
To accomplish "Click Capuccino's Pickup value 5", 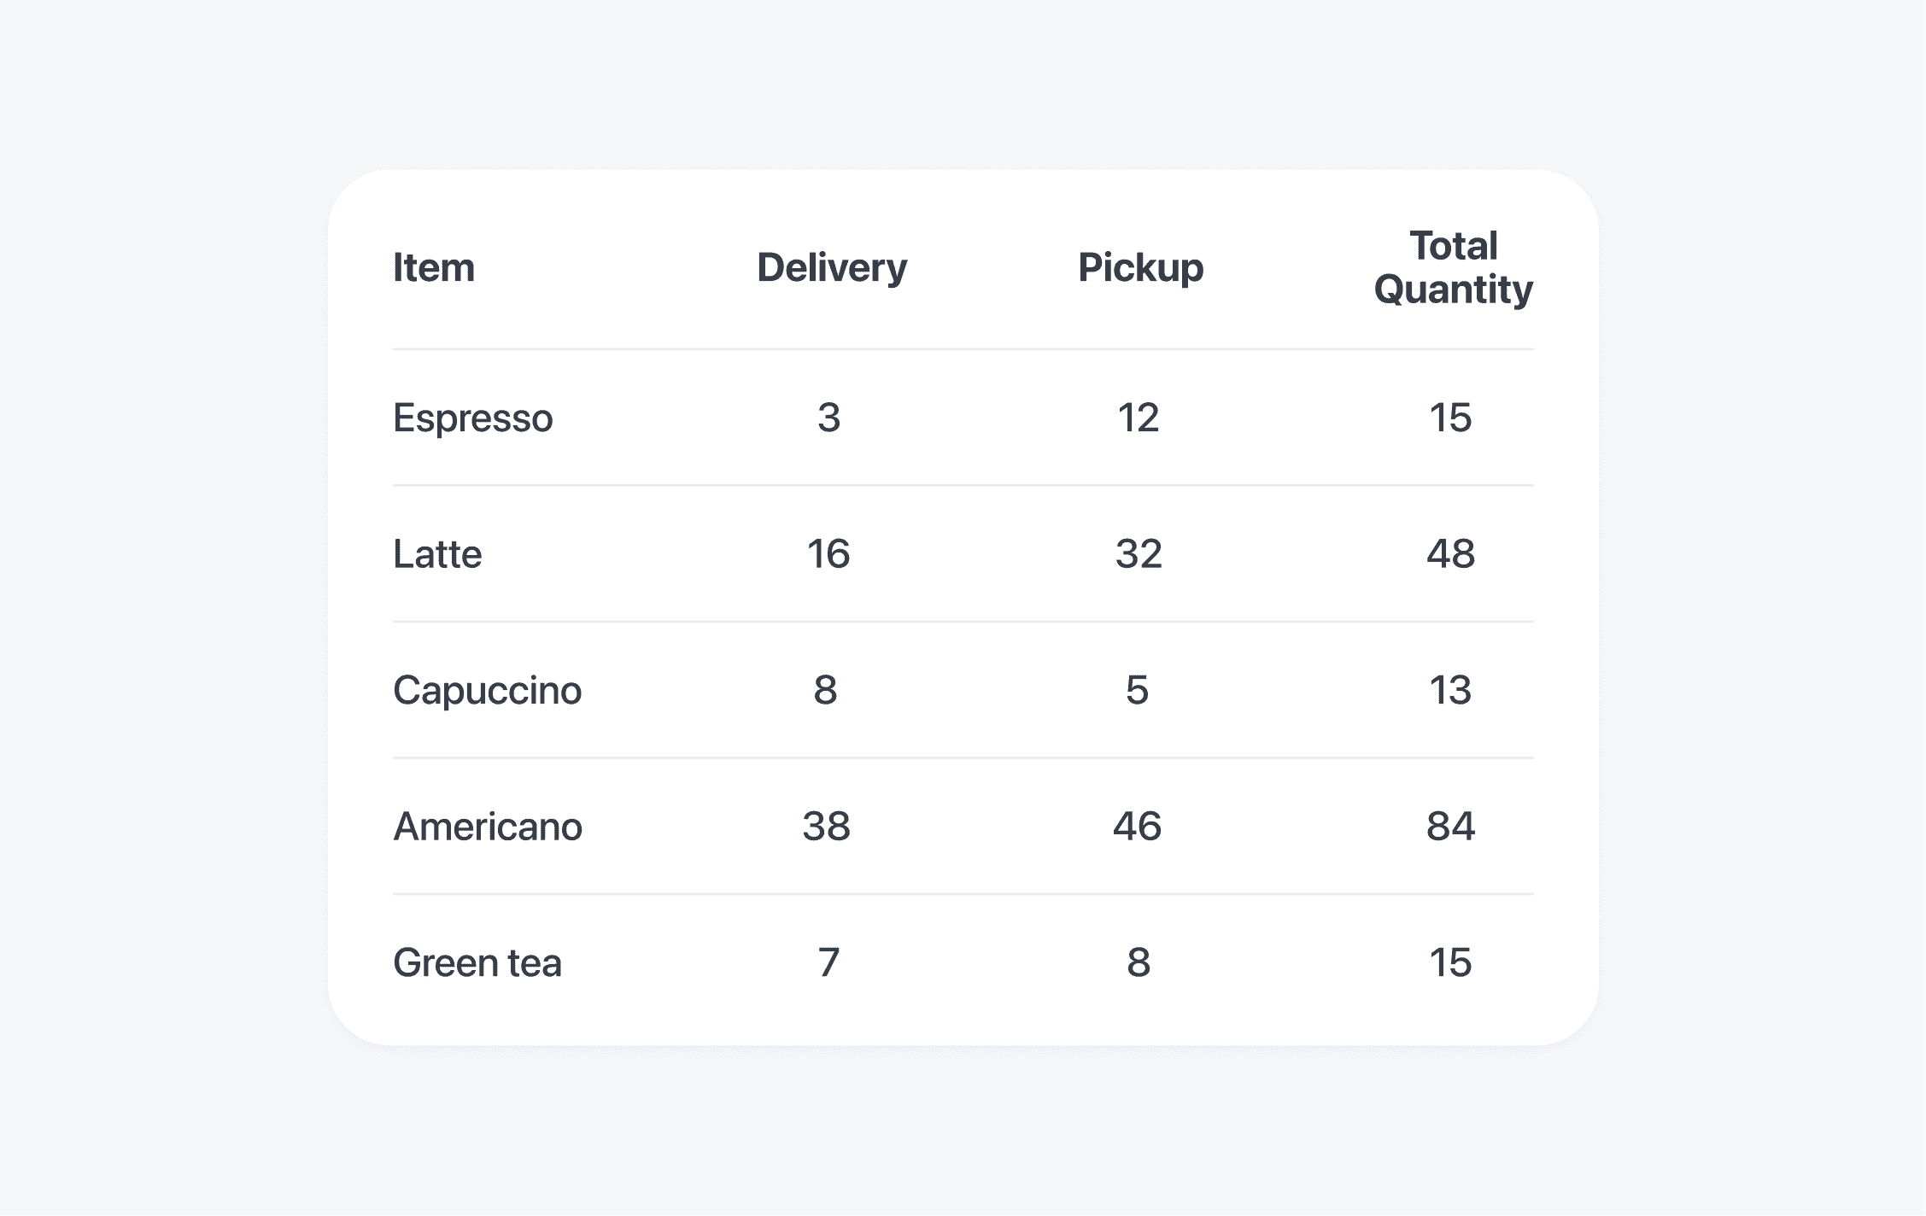I will (1137, 690).
